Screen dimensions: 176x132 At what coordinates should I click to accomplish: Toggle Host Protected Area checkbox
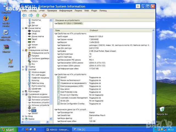tap(58, 92)
